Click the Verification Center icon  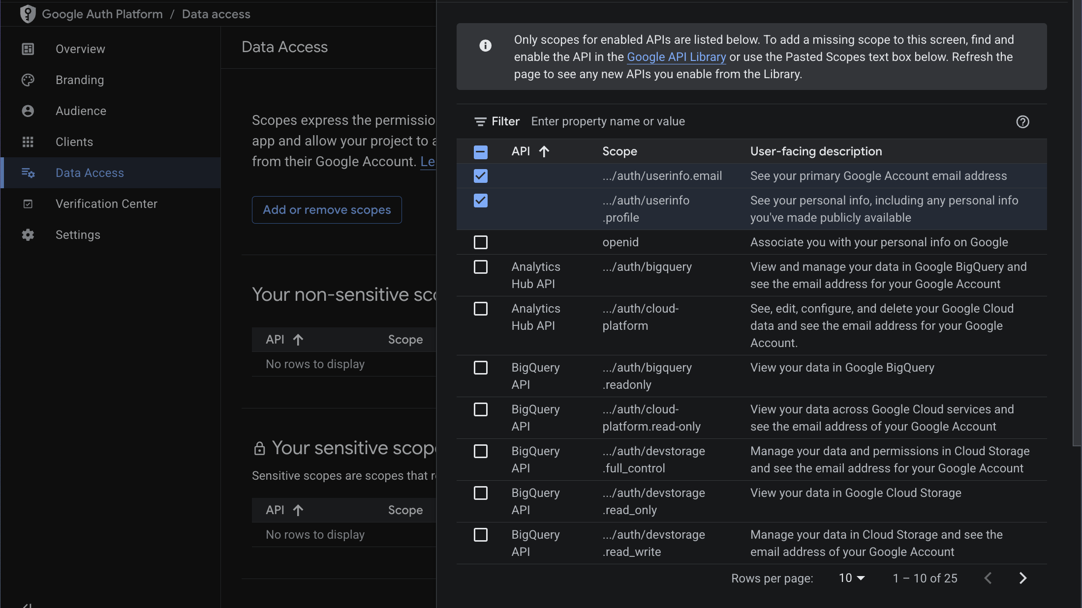click(x=28, y=204)
